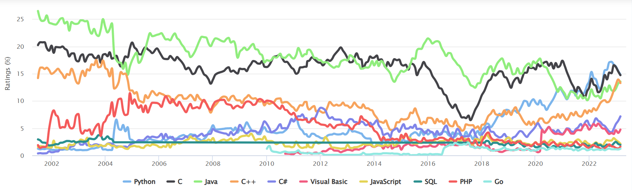
Task: Click the C# legend label
Action: [x=283, y=182]
